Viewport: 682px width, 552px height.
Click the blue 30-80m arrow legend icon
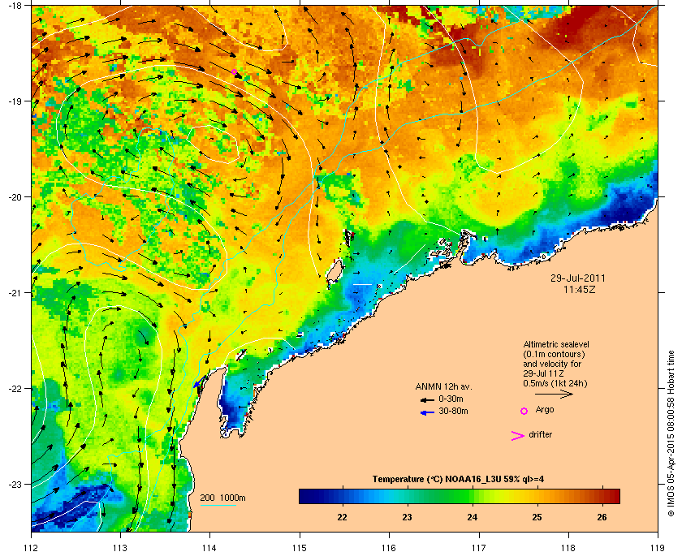pos(427,412)
